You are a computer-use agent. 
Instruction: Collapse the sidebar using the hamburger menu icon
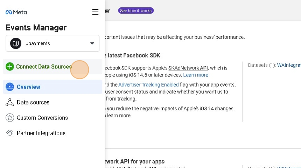pos(95,12)
